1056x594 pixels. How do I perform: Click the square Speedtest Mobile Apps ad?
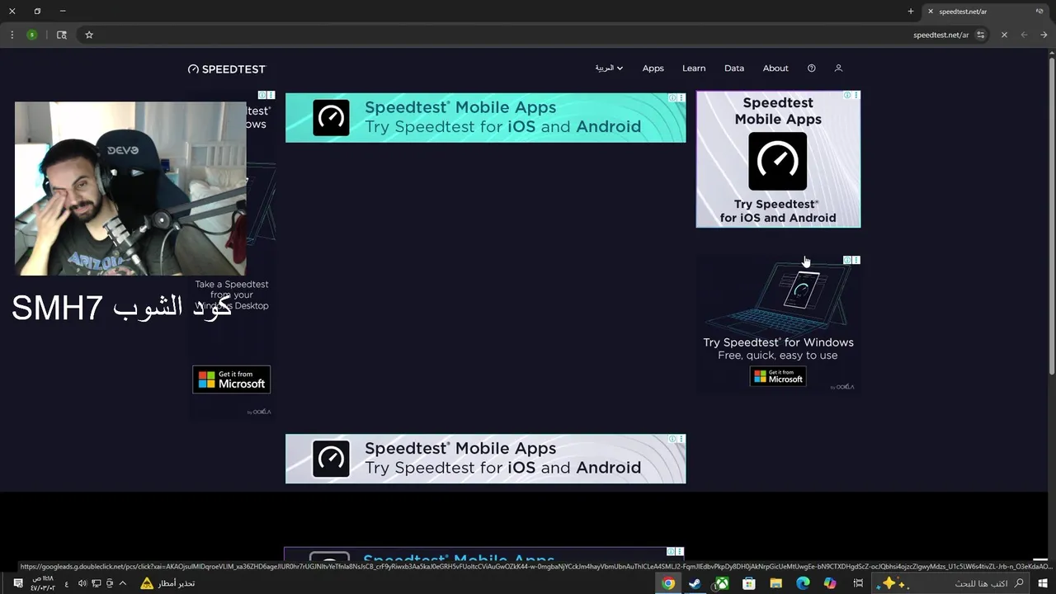[x=778, y=159]
